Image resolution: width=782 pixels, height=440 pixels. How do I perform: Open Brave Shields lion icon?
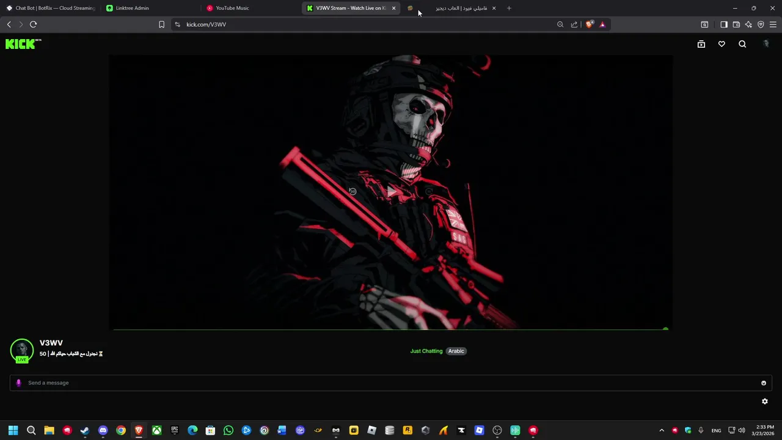tap(589, 24)
